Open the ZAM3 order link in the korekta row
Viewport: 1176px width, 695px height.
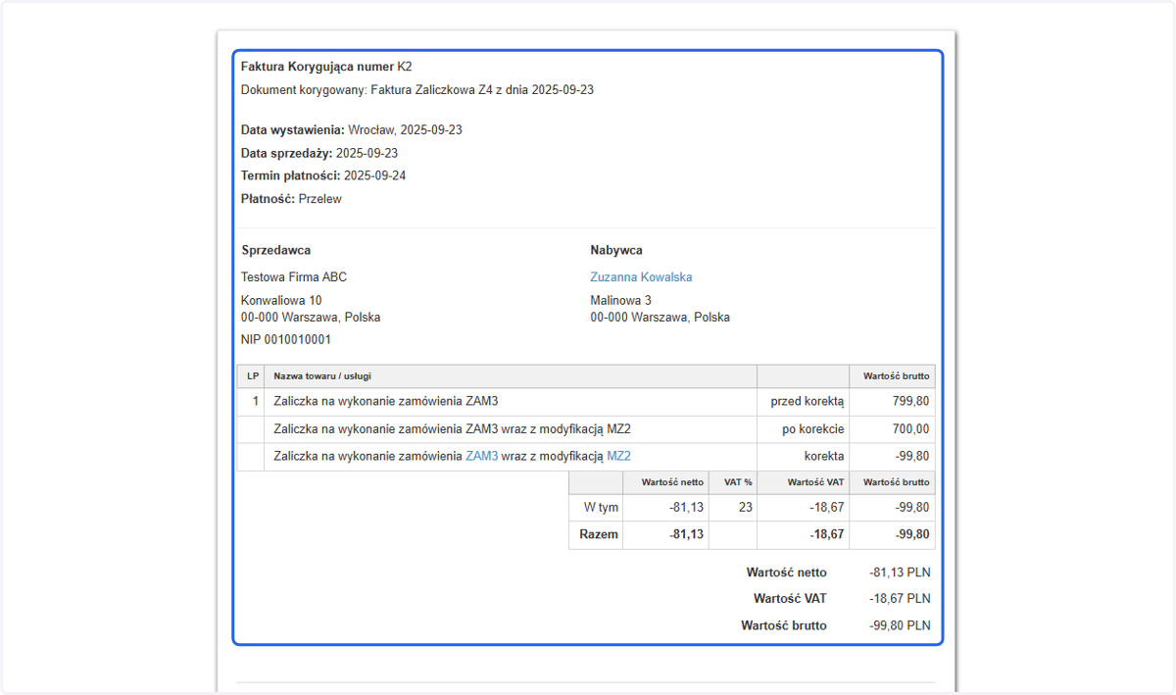point(481,456)
